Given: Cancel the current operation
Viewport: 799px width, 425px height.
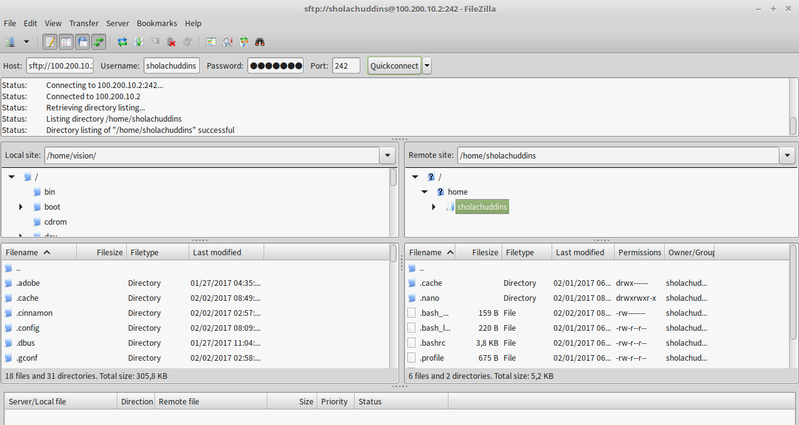Looking at the screenshot, I should pos(155,42).
